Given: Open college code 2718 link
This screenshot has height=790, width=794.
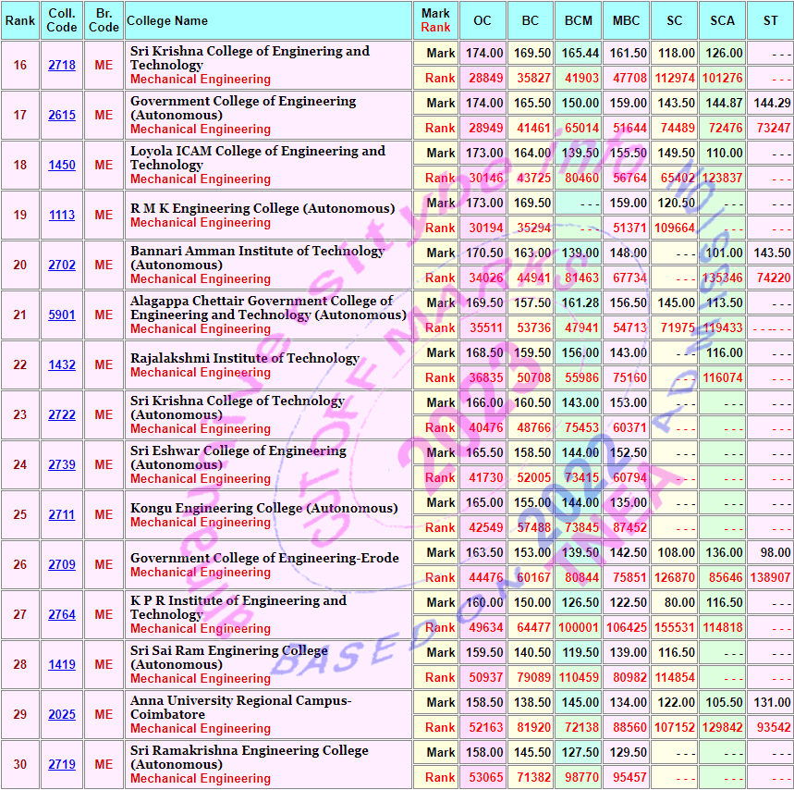Looking at the screenshot, I should pos(62,65).
